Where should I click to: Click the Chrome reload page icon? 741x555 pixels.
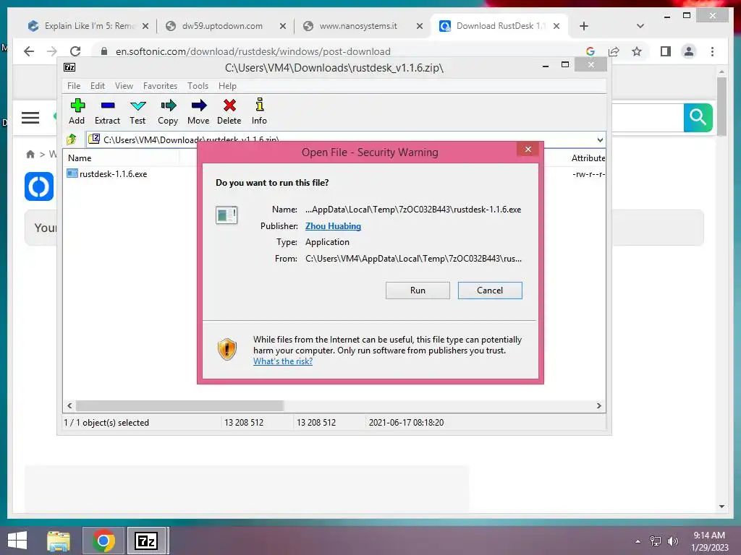tap(75, 51)
